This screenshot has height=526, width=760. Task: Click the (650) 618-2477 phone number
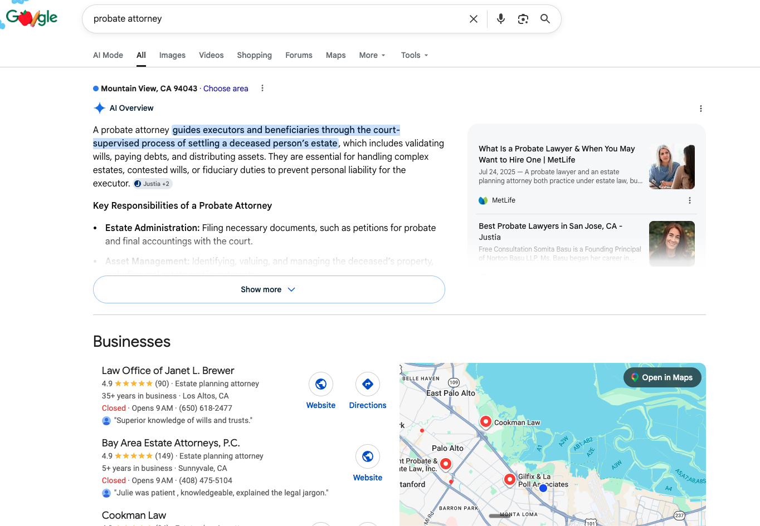click(206, 408)
